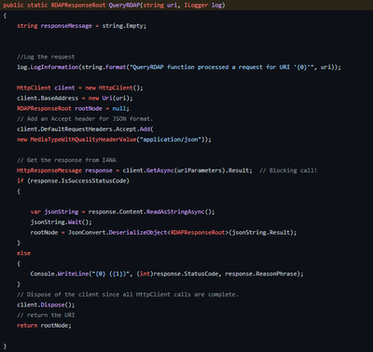This screenshot has width=373, height=352.
Task: Click 'GetAsync(urlParameters)' call
Action: pos(186,170)
